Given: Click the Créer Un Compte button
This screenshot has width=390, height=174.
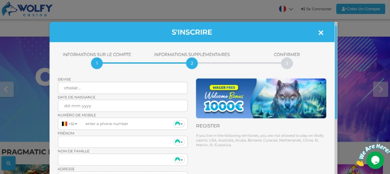Looking at the screenshot, I should 361,9.
